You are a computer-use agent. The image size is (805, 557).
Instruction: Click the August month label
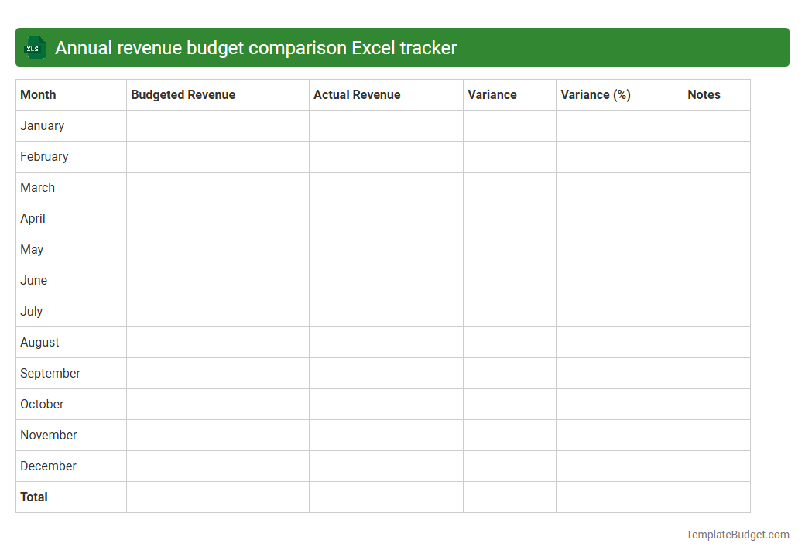pyautogui.click(x=39, y=342)
